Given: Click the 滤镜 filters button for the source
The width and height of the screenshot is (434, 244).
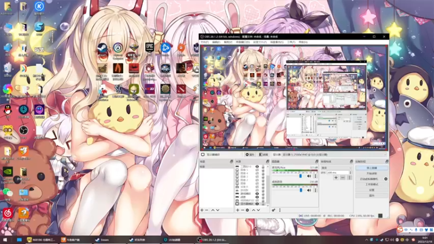Looking at the screenshot, I should click(x=264, y=155).
